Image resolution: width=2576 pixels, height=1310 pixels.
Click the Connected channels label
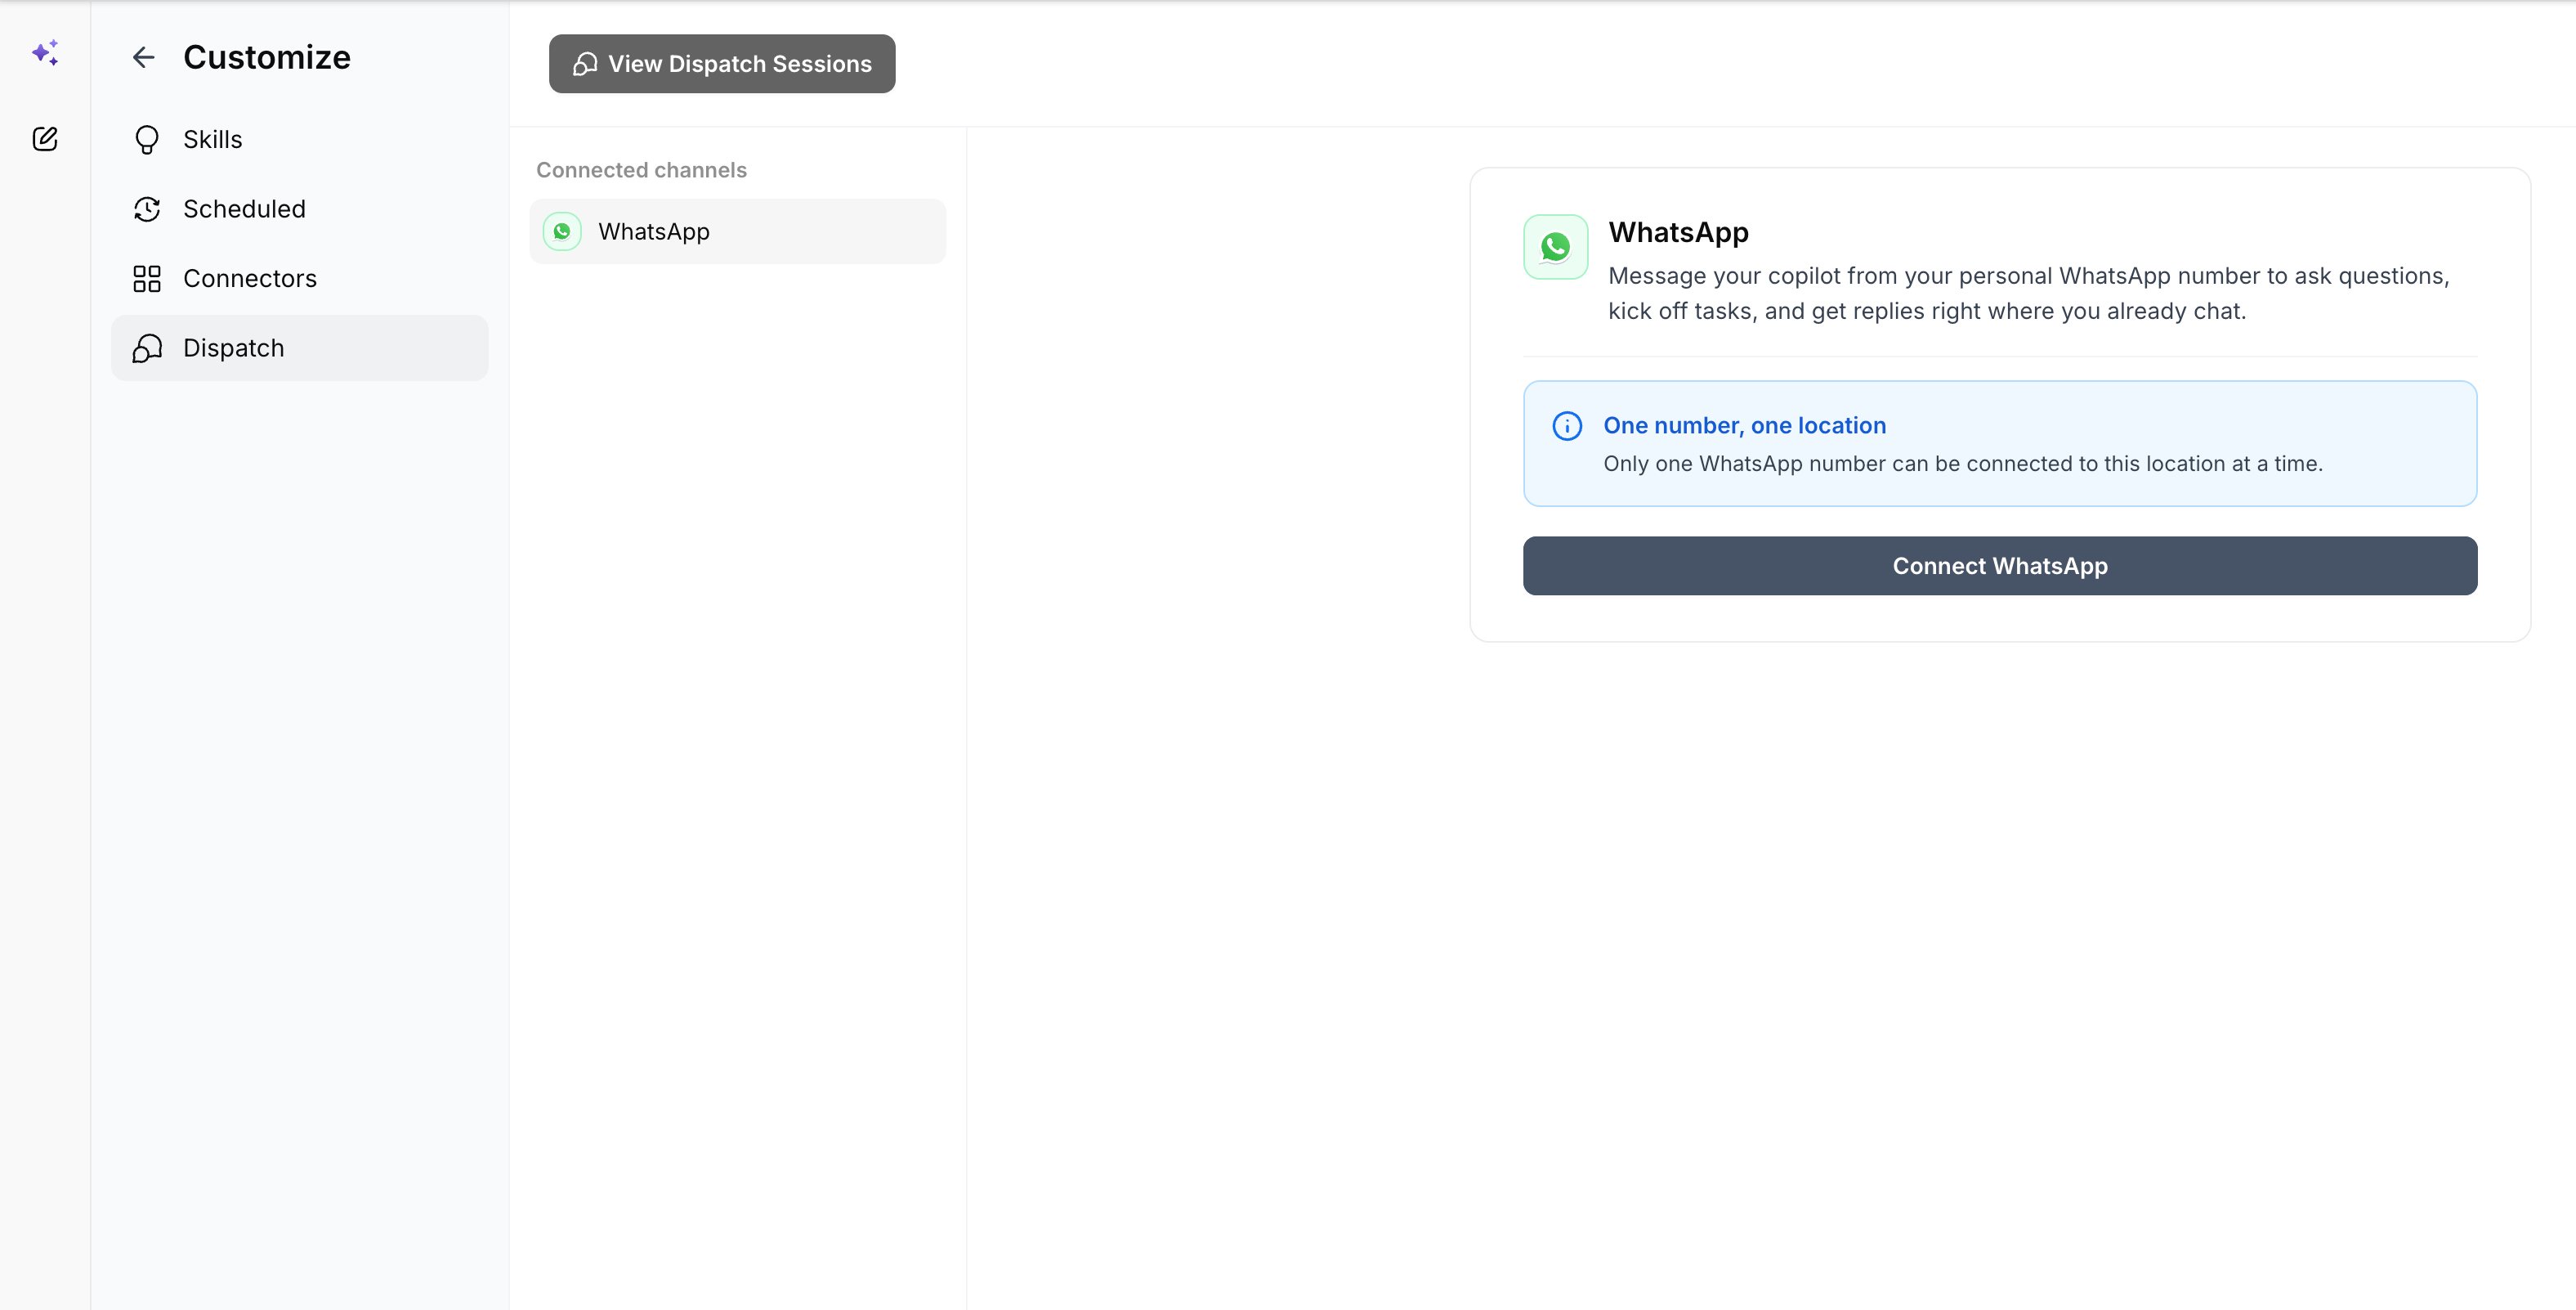click(641, 170)
